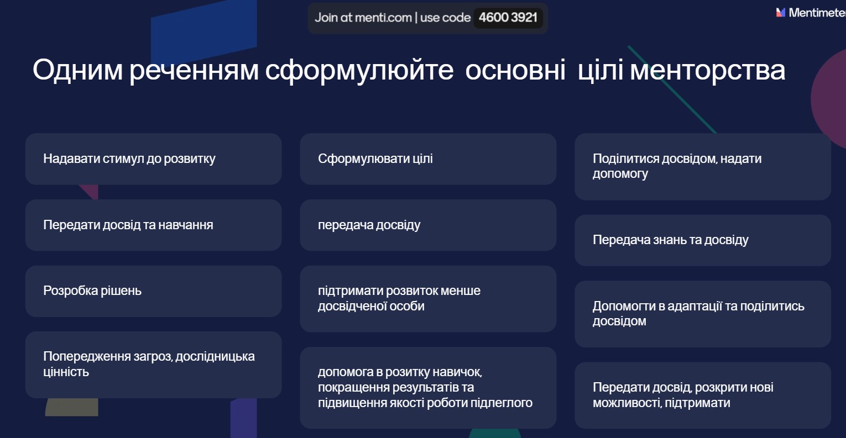Click the 'допомога в розитку навичок' response card
This screenshot has height=438, width=846.
[427, 388]
